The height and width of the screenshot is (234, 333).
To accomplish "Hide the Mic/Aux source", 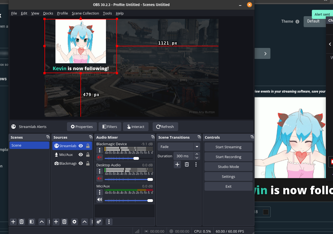I will (81, 155).
